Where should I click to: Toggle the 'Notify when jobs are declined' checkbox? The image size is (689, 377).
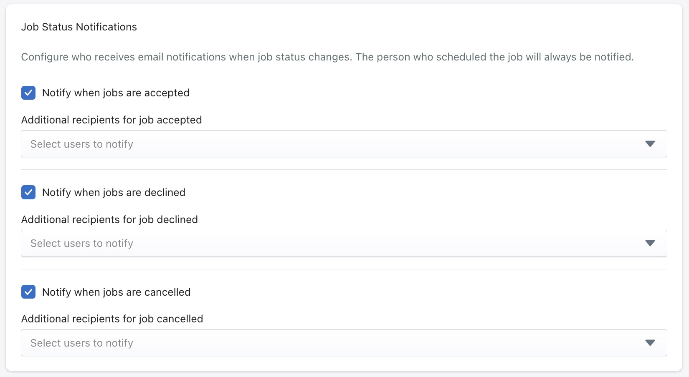click(x=28, y=192)
